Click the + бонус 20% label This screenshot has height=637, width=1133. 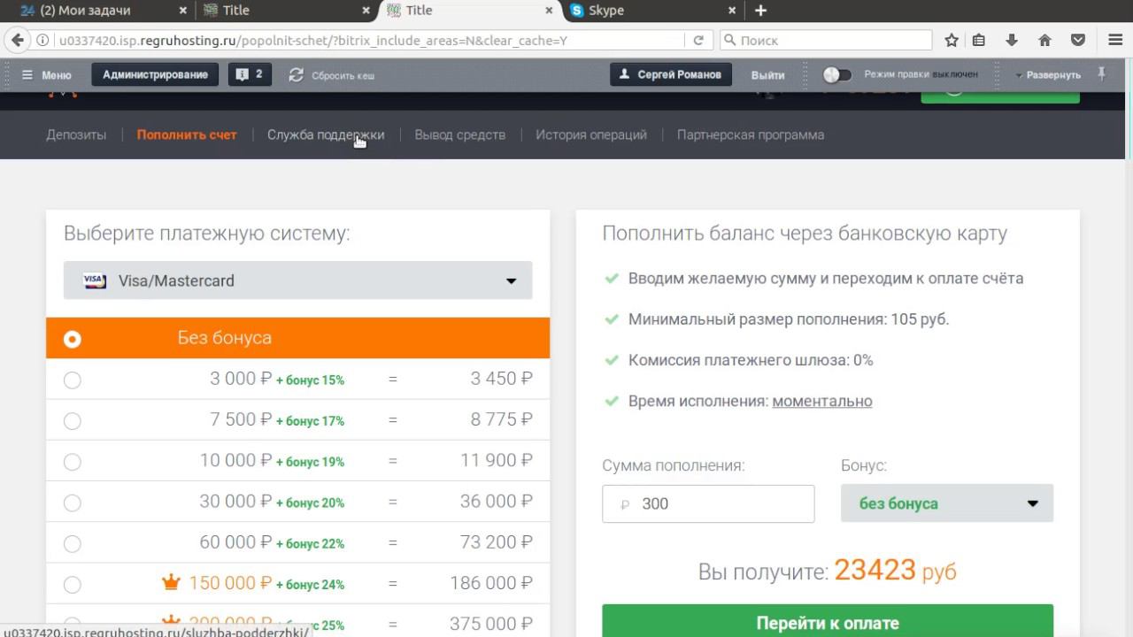pyautogui.click(x=310, y=503)
